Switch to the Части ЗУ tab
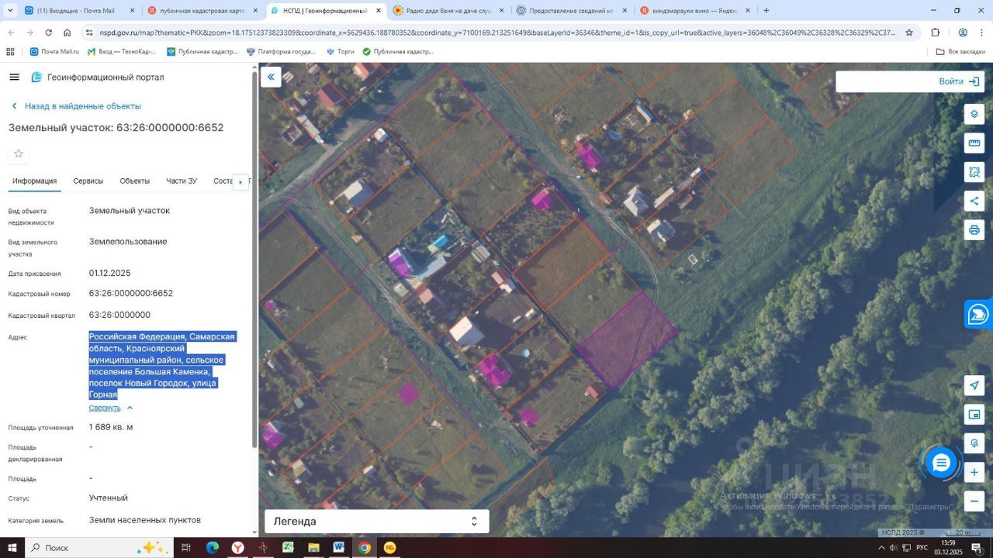This screenshot has height=558, width=993. pyautogui.click(x=182, y=181)
